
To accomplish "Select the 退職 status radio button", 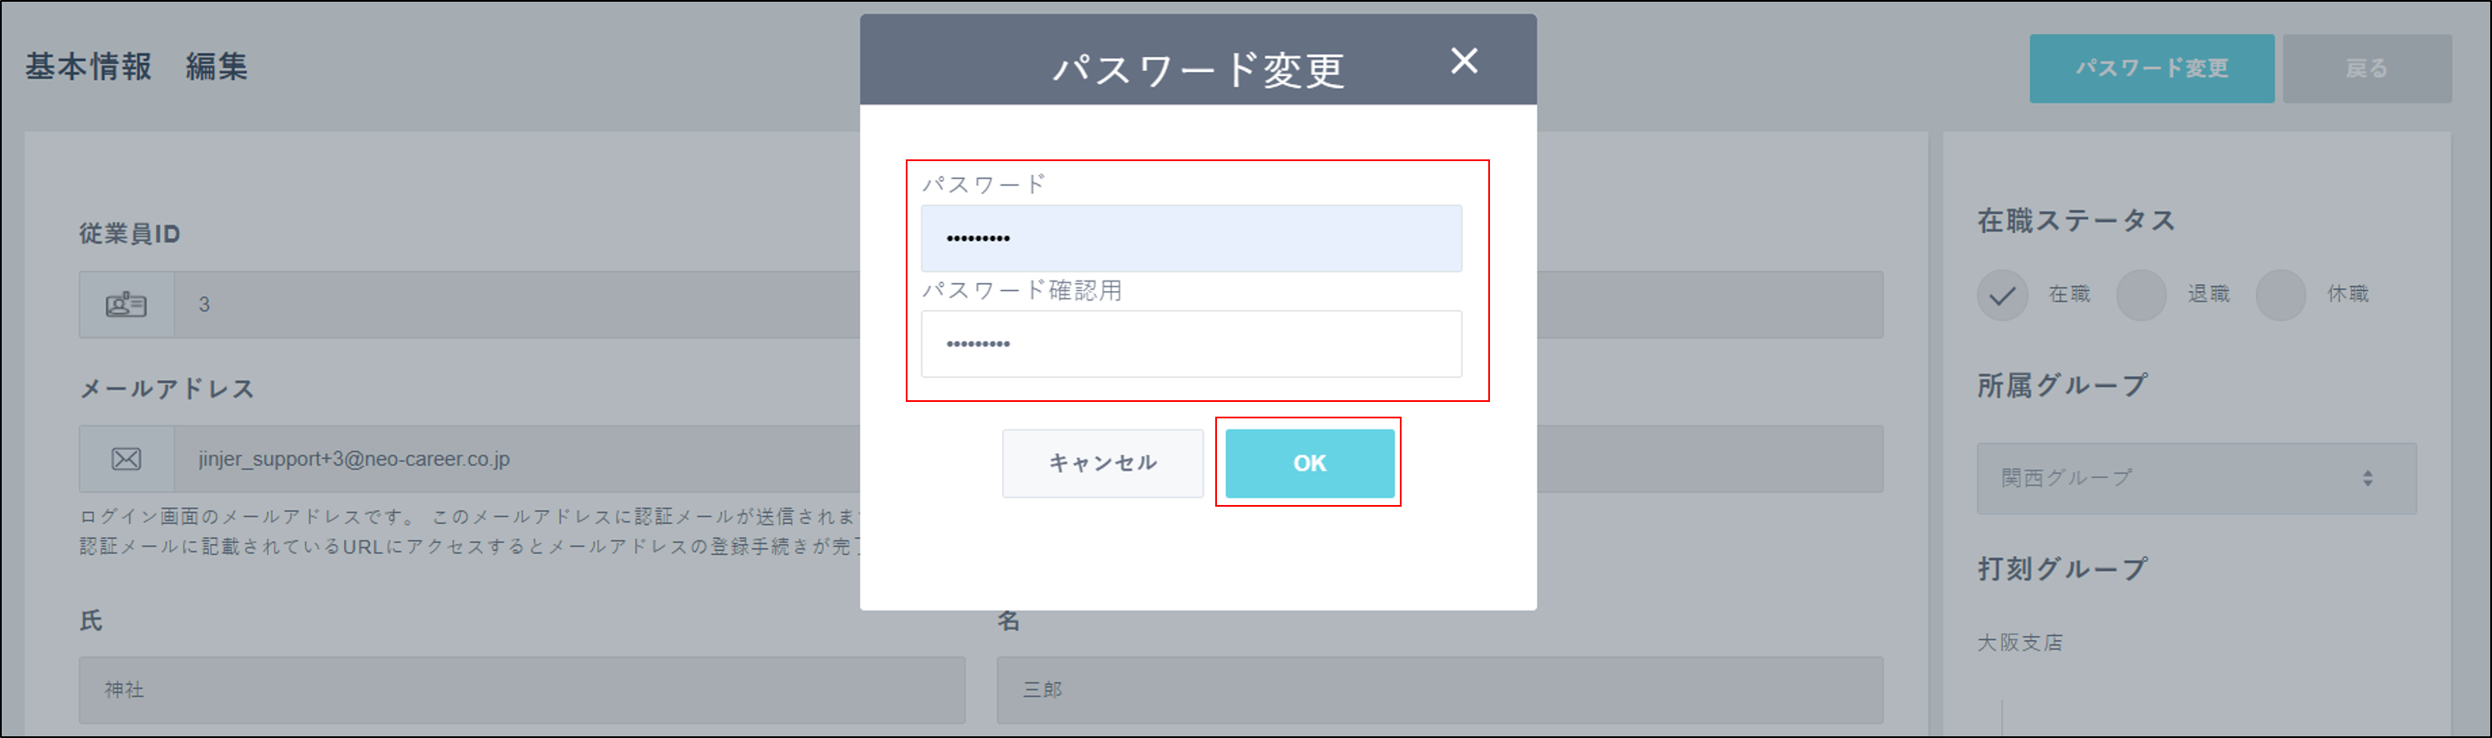I will click(2141, 295).
